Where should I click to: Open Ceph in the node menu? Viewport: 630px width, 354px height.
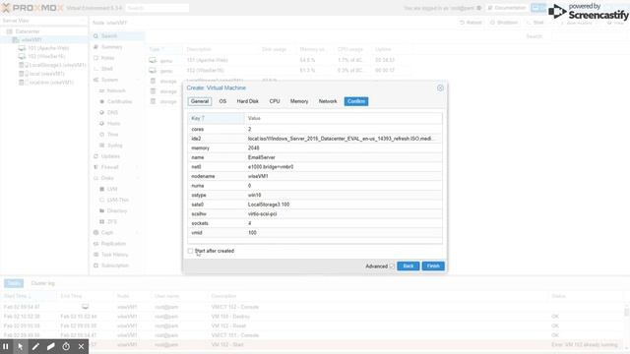click(107, 233)
